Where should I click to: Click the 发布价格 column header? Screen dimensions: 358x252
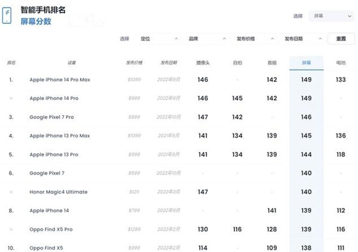pos(135,63)
